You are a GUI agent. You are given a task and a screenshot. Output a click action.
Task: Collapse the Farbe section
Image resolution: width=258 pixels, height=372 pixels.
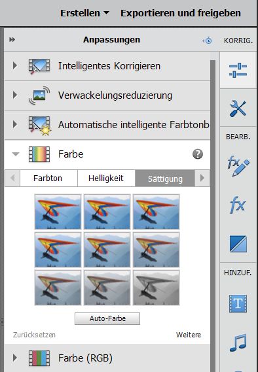[x=16, y=154]
